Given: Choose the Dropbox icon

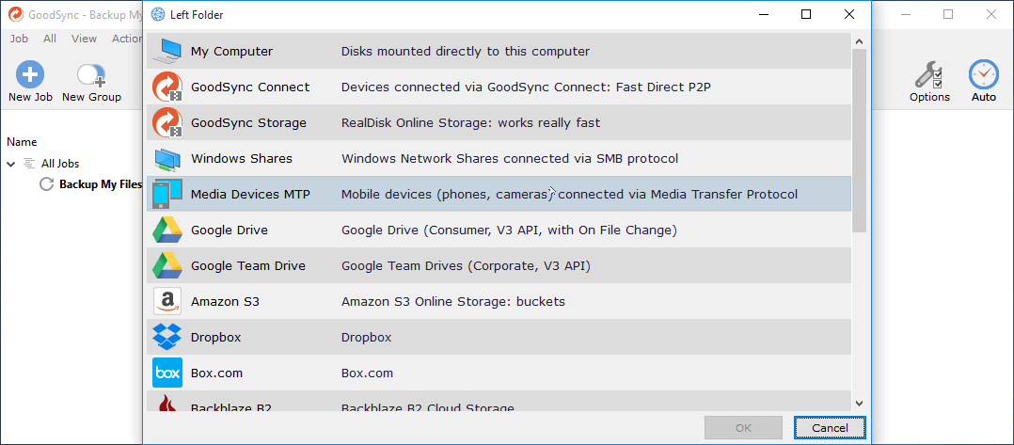Looking at the screenshot, I should coord(167,338).
